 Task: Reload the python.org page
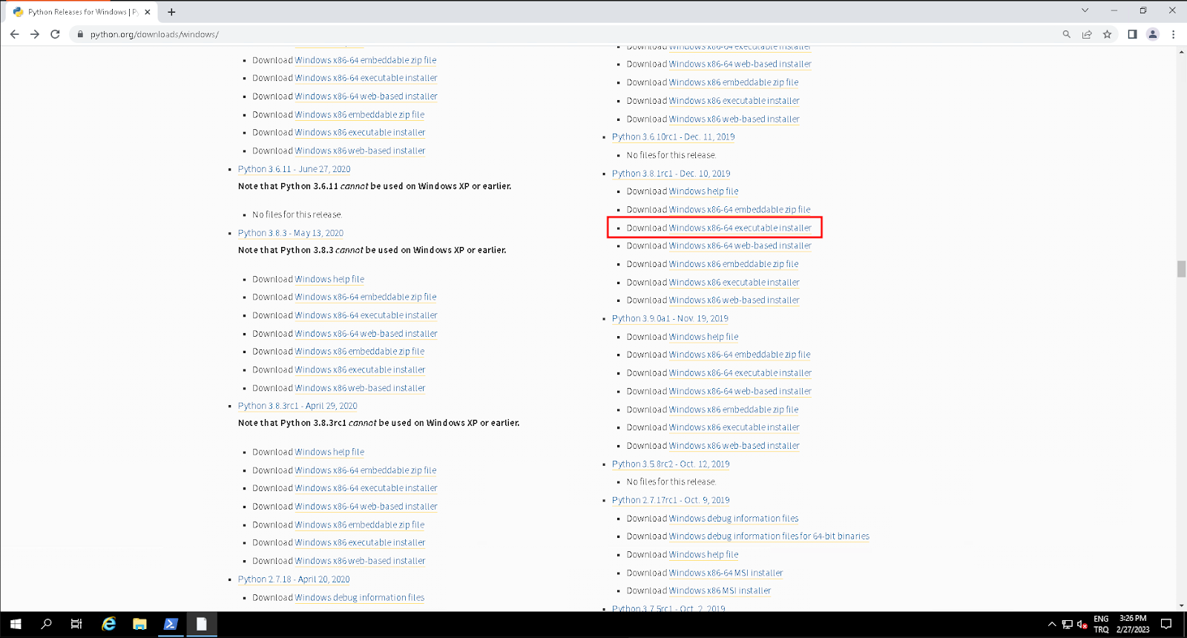(55, 34)
